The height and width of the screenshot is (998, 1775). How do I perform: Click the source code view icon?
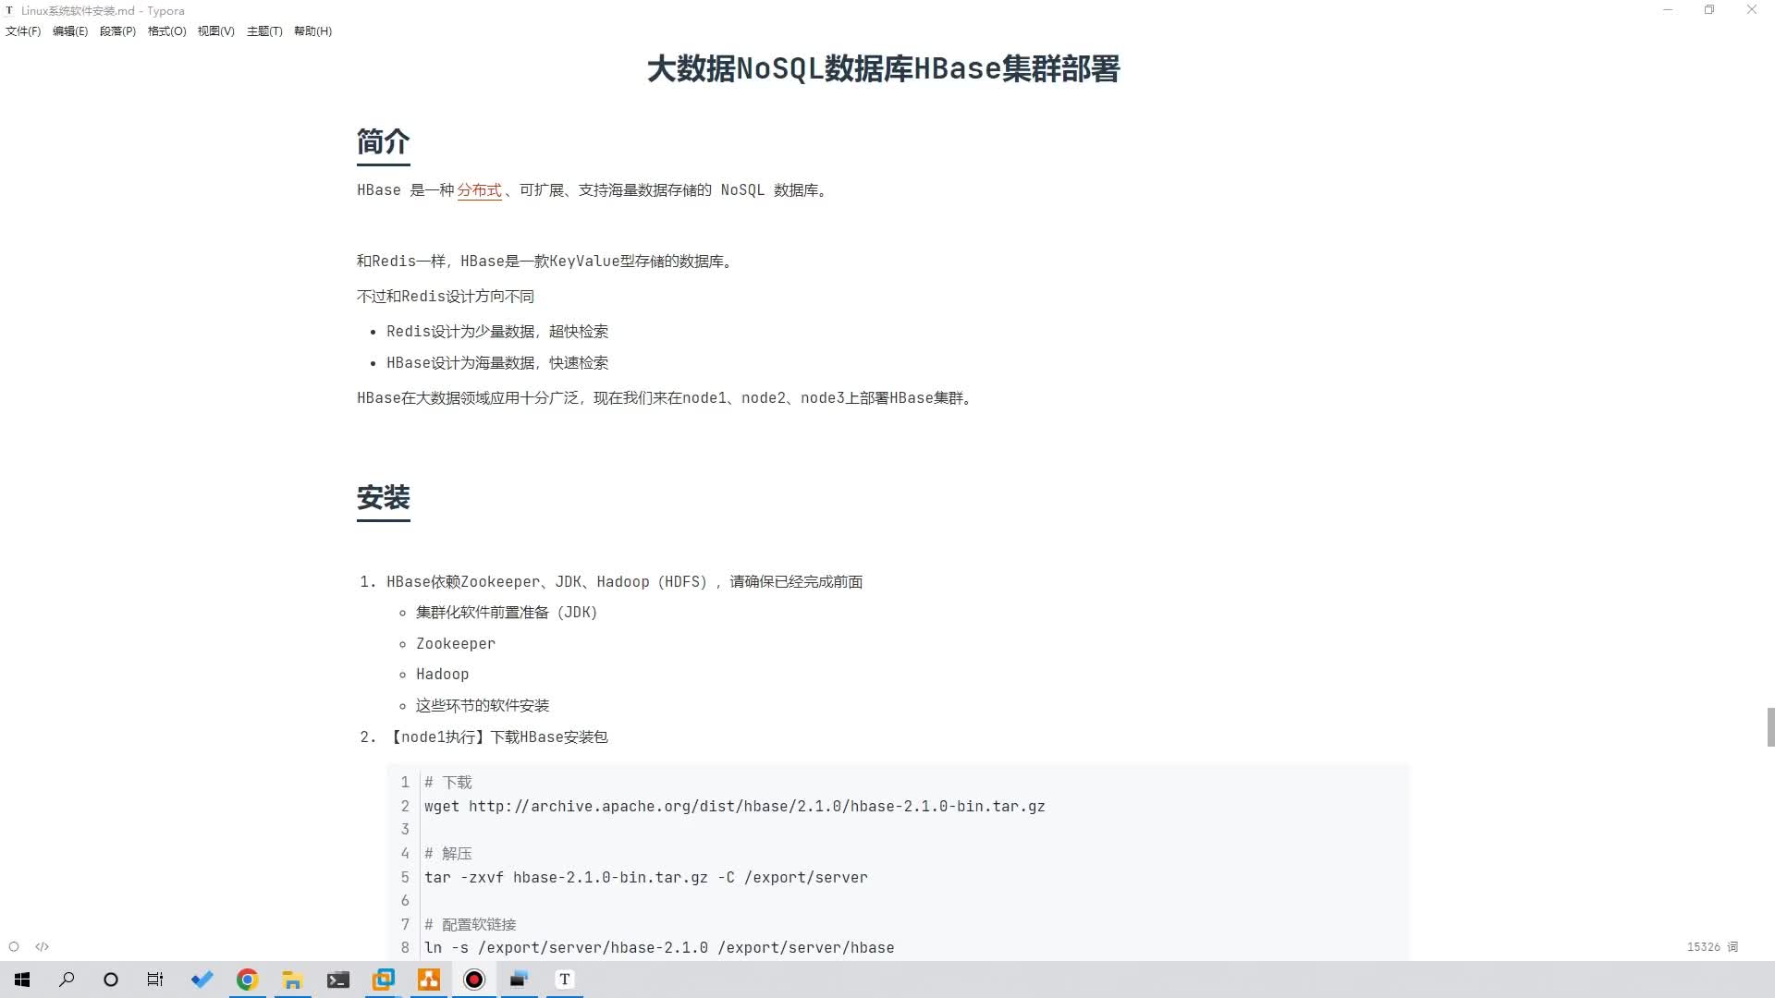coord(42,947)
